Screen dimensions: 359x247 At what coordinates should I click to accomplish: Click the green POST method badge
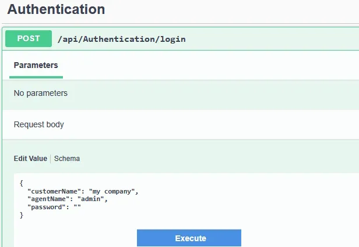click(29, 38)
